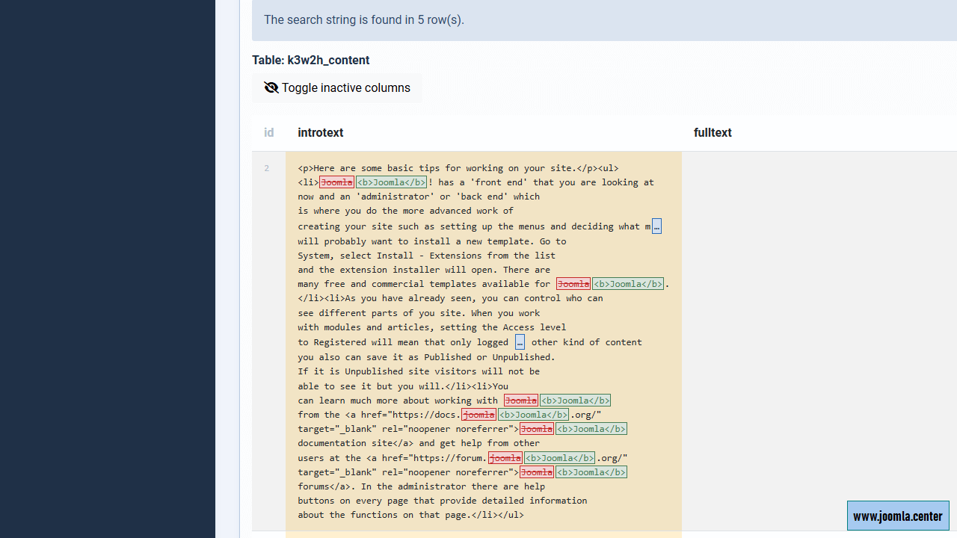Click green <b>Joomla</b> in docs URL line
Image resolution: width=957 pixels, height=538 pixels.
click(533, 415)
